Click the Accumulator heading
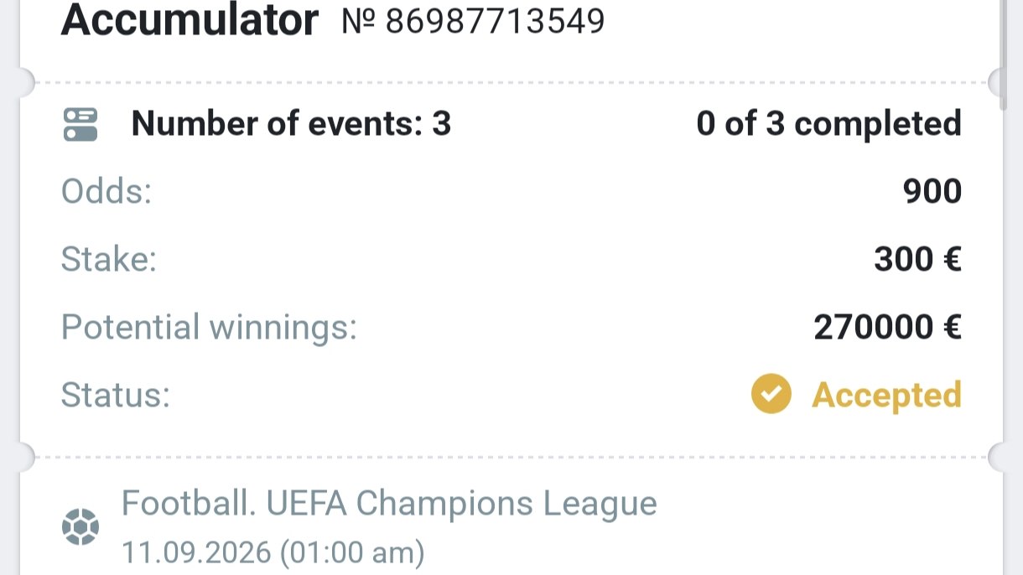Viewport: 1023px width, 575px height. 190,19
